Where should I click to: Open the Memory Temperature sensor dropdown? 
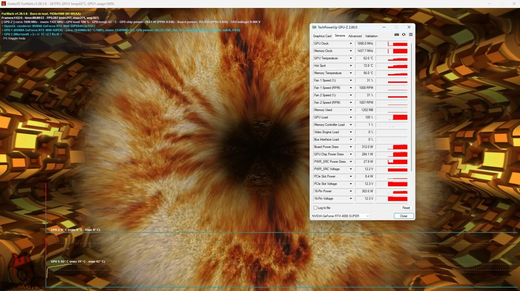[x=351, y=73]
